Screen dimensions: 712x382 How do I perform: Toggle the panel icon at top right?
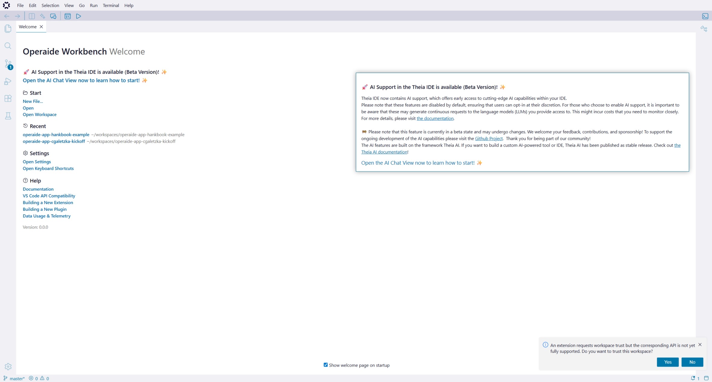pos(705,16)
